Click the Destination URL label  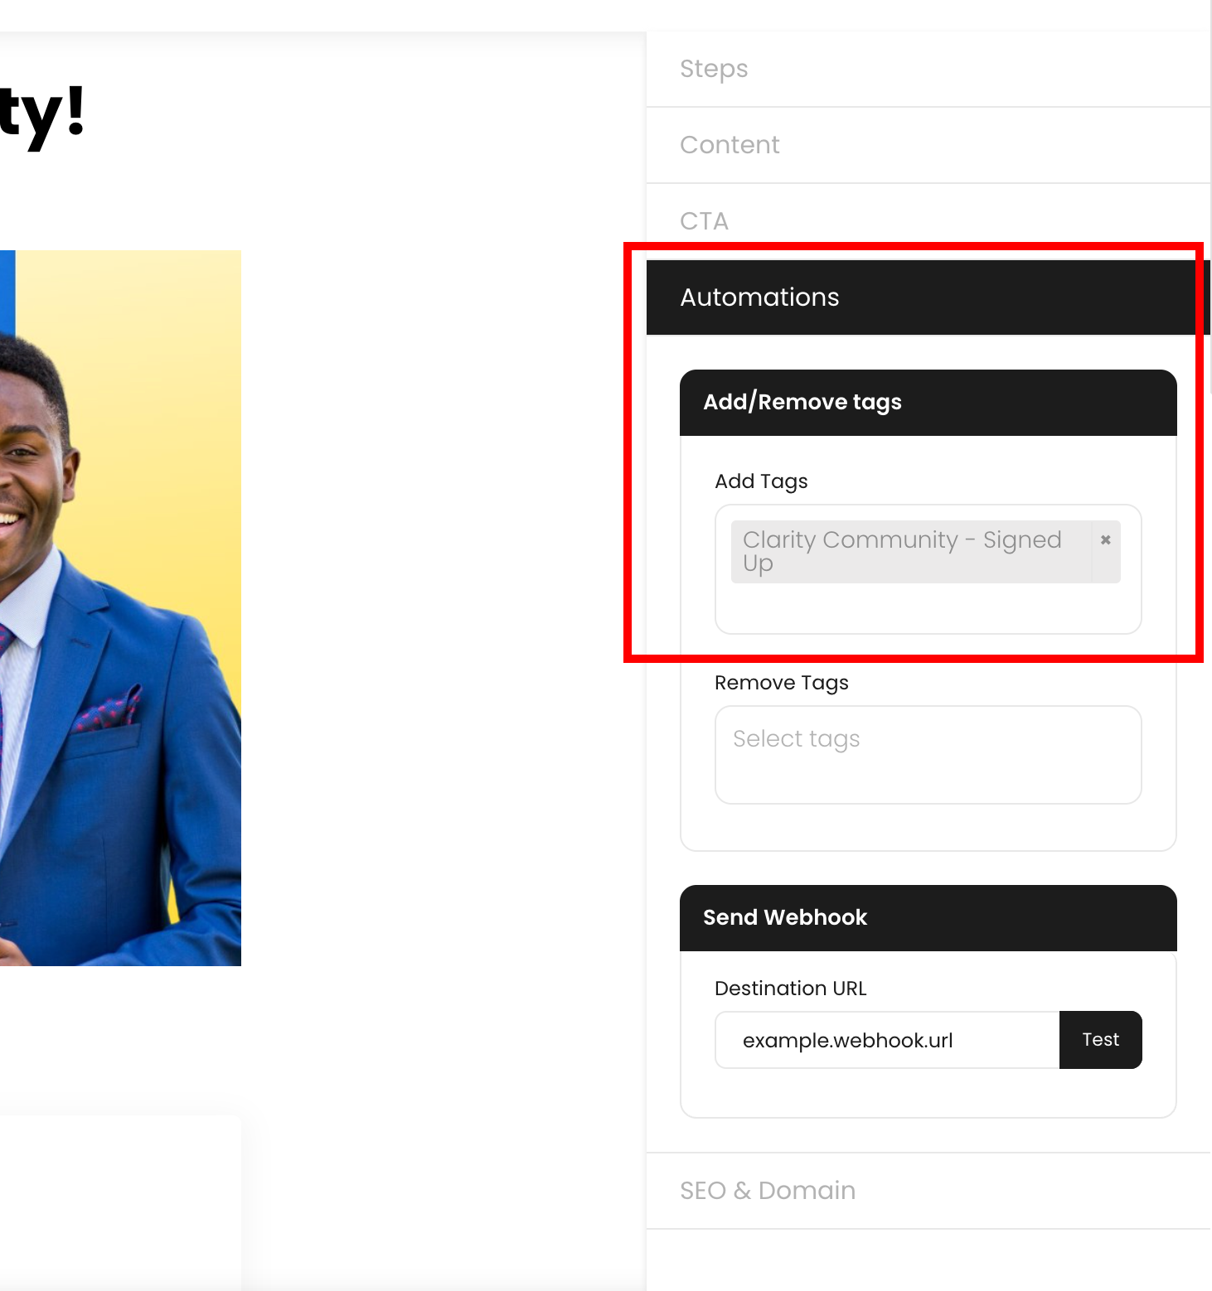pyautogui.click(x=790, y=988)
